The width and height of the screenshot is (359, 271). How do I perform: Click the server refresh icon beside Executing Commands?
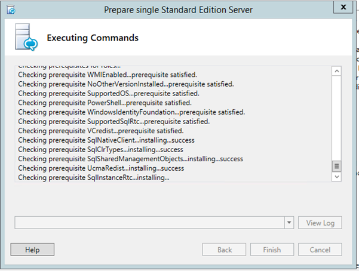[26, 37]
